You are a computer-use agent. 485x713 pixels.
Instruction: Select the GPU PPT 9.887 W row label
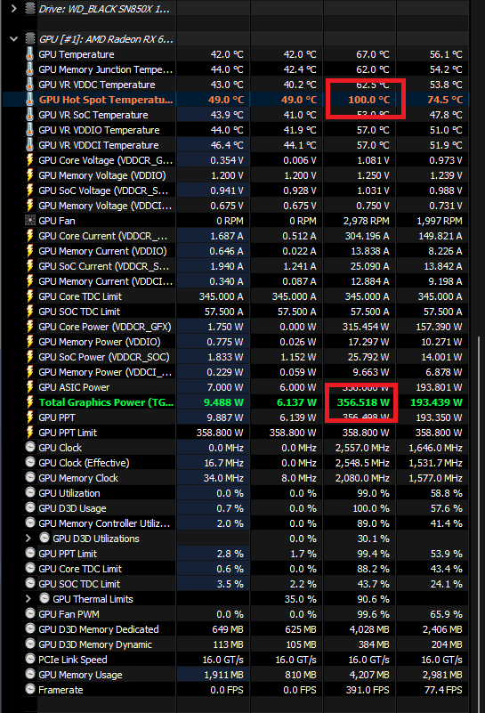(57, 417)
